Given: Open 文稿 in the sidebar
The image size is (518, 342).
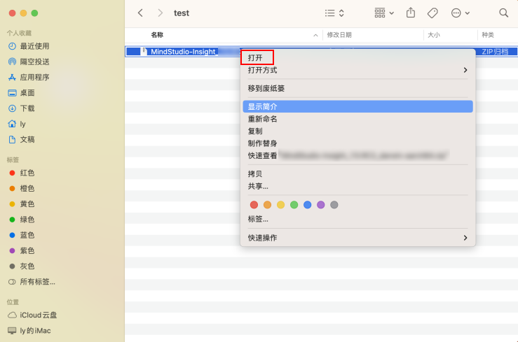Looking at the screenshot, I should pyautogui.click(x=21, y=139).
